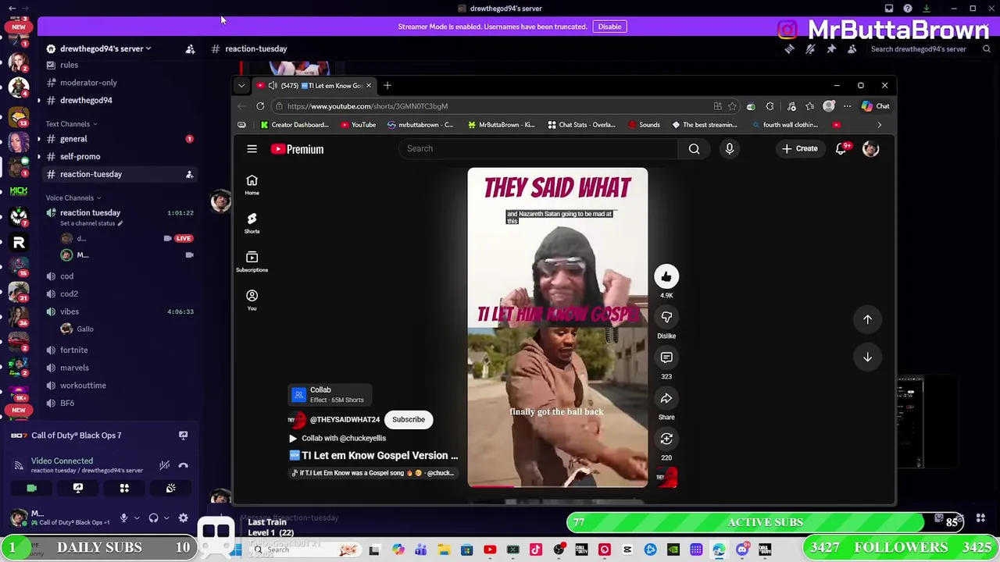Open self-promo text channel
Screen dimensions: 1000x562
[80, 156]
